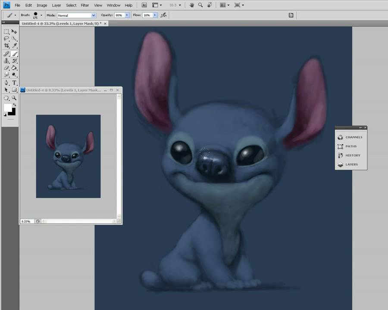Select the Eyedropper tool
This screenshot has width=388, height=310.
click(x=14, y=46)
